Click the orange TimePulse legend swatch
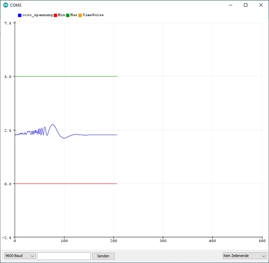 [x=80, y=15]
